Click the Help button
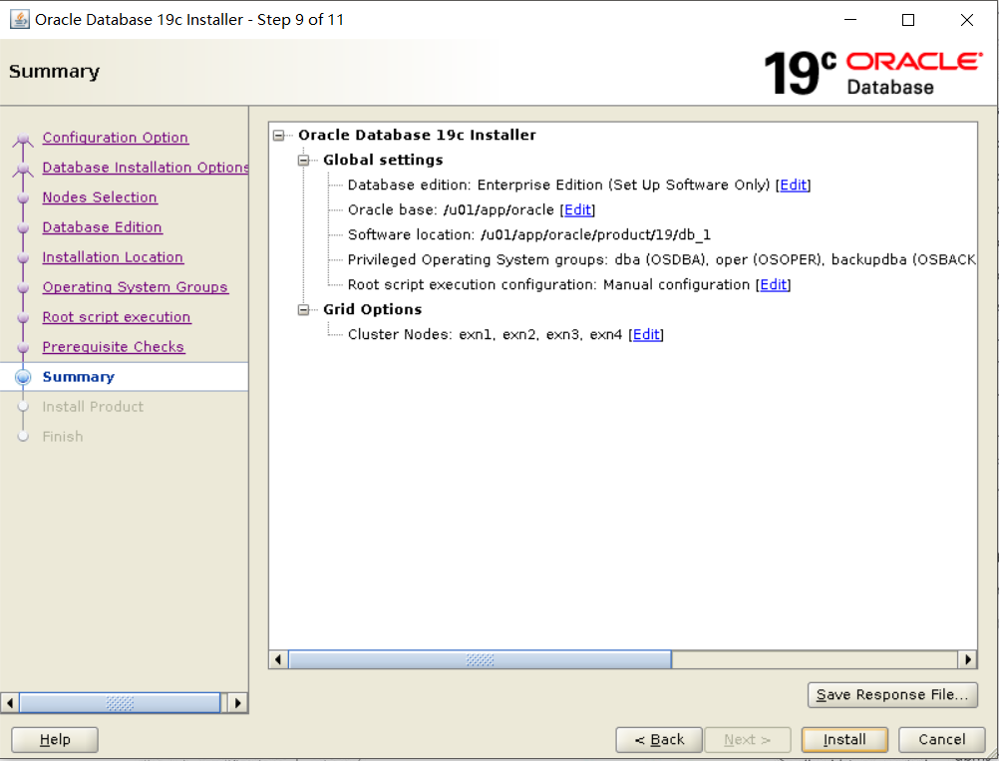 tap(55, 740)
